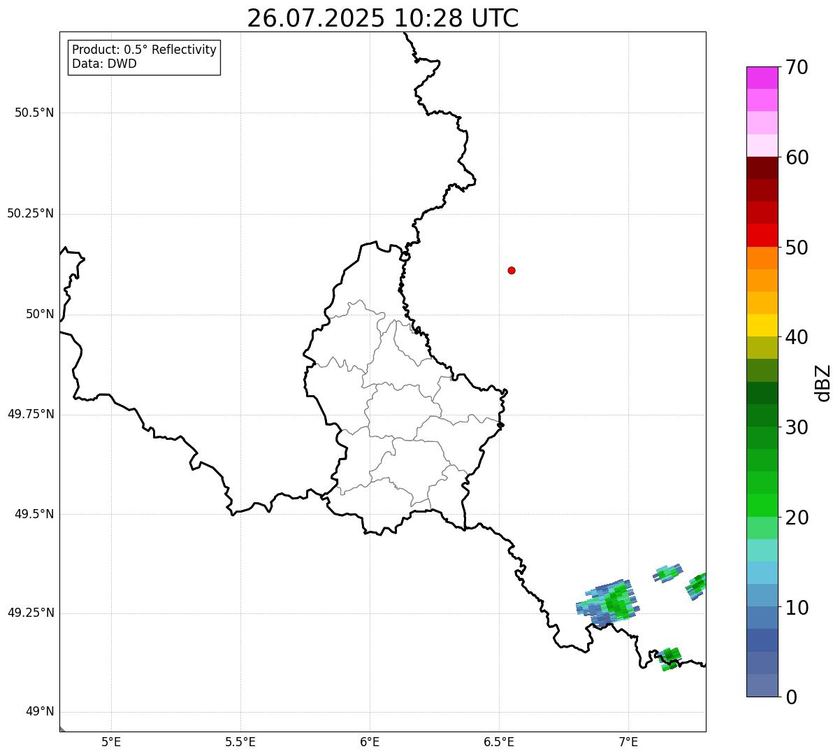Click the red station marker dot

tap(512, 270)
